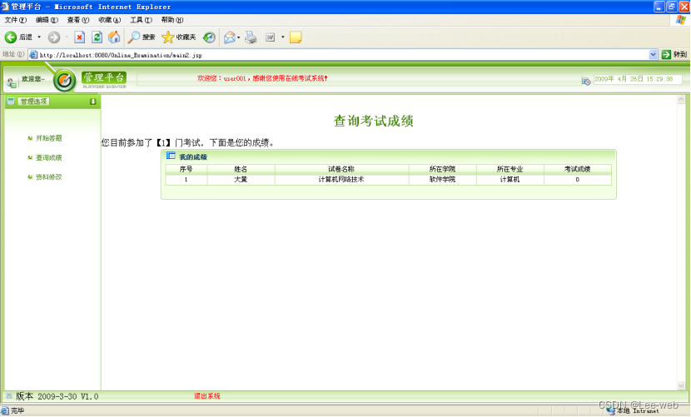Click the 转到 Go button

674,54
